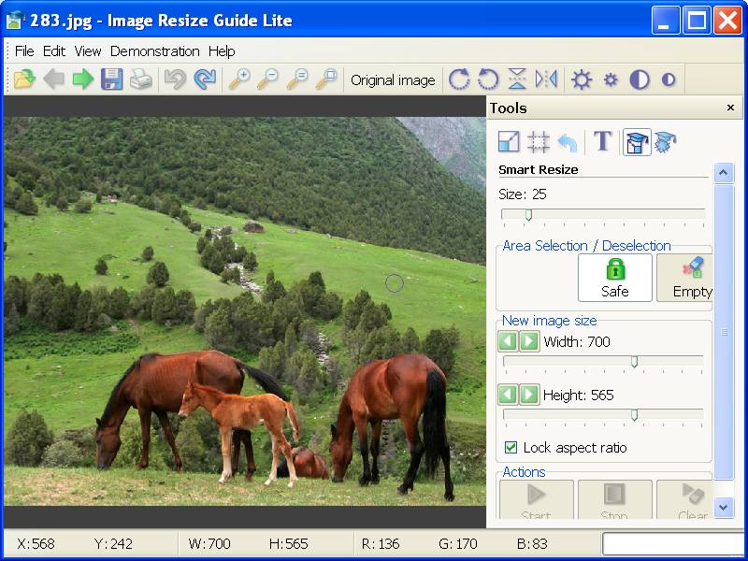Click the Stop action button
Viewport: 748px width, 561px height.
[614, 499]
